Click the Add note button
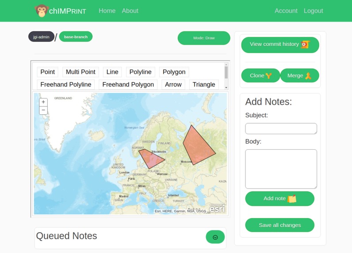The width and height of the screenshot is (352, 253). (280, 199)
